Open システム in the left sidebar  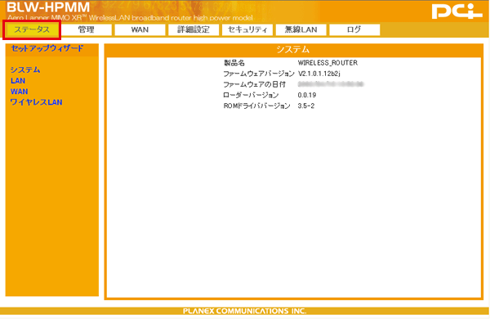point(25,70)
